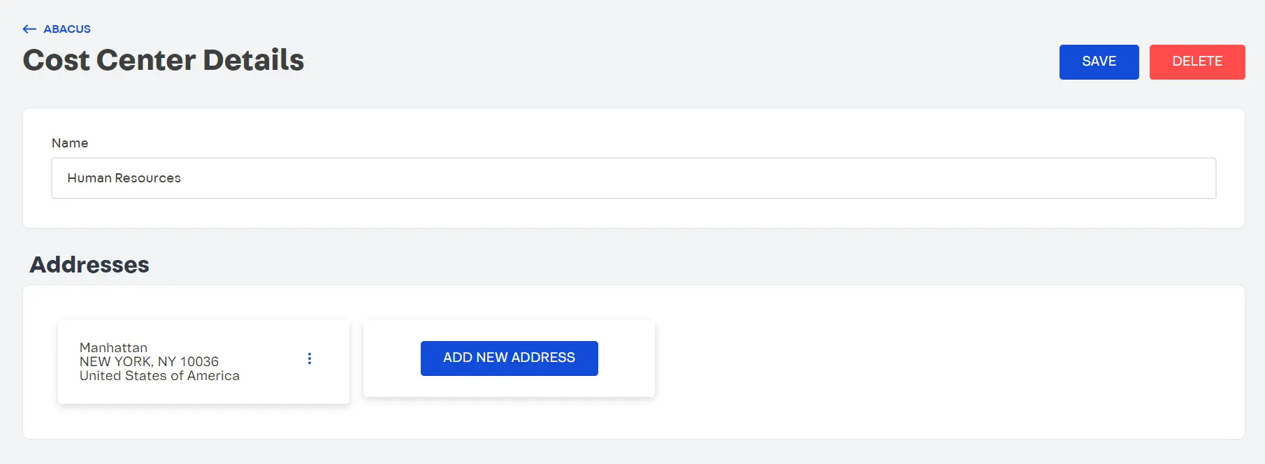Select the United States of America address entry
This screenshot has height=464, width=1265.
pyautogui.click(x=159, y=375)
